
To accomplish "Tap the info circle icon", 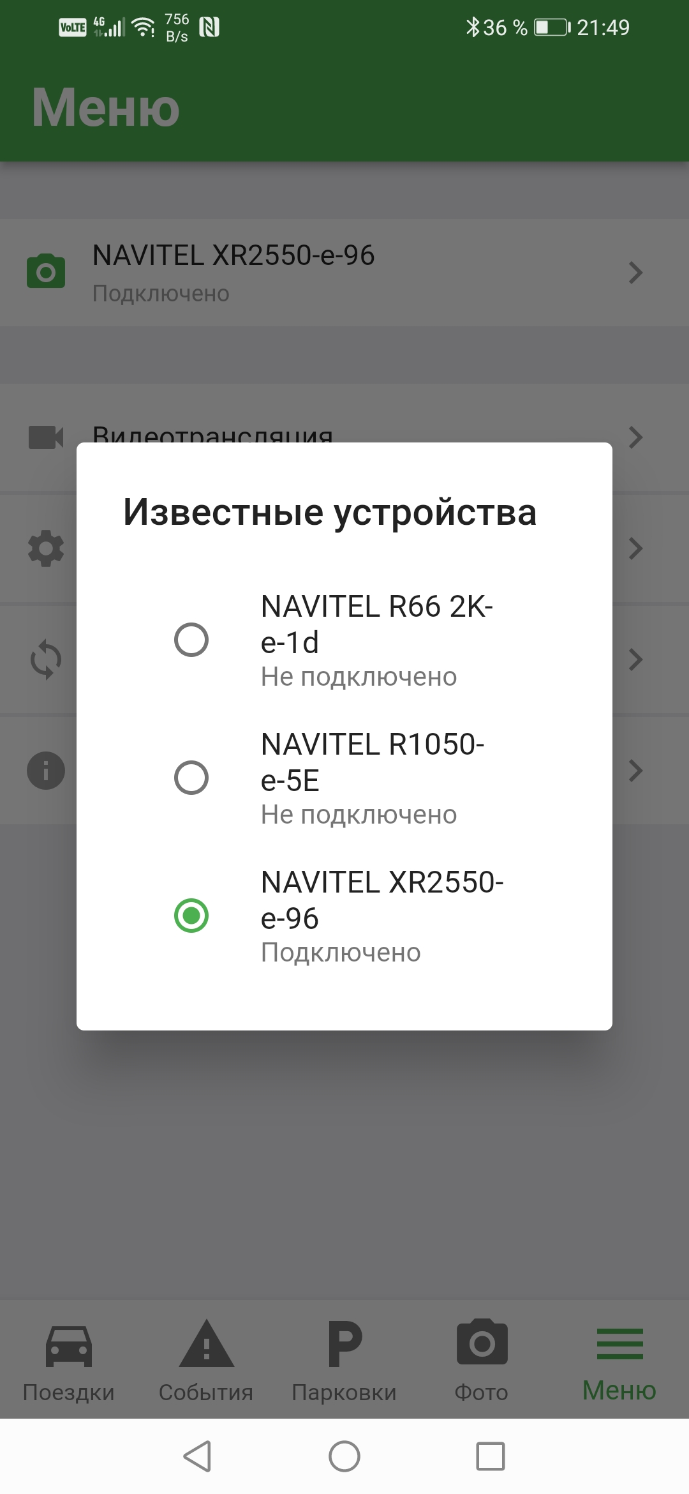I will (46, 771).
